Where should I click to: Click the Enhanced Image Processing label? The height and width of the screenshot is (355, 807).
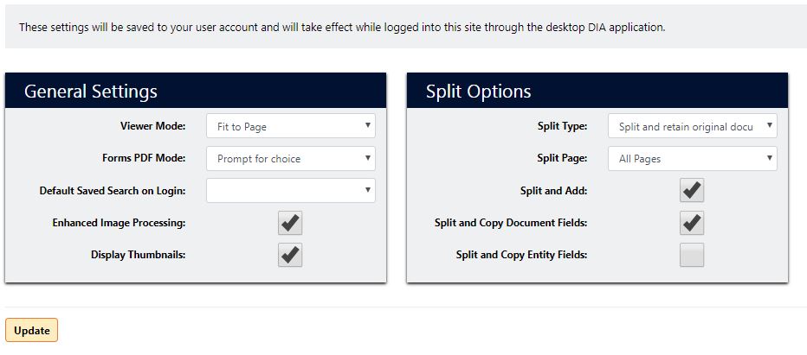[x=119, y=223]
